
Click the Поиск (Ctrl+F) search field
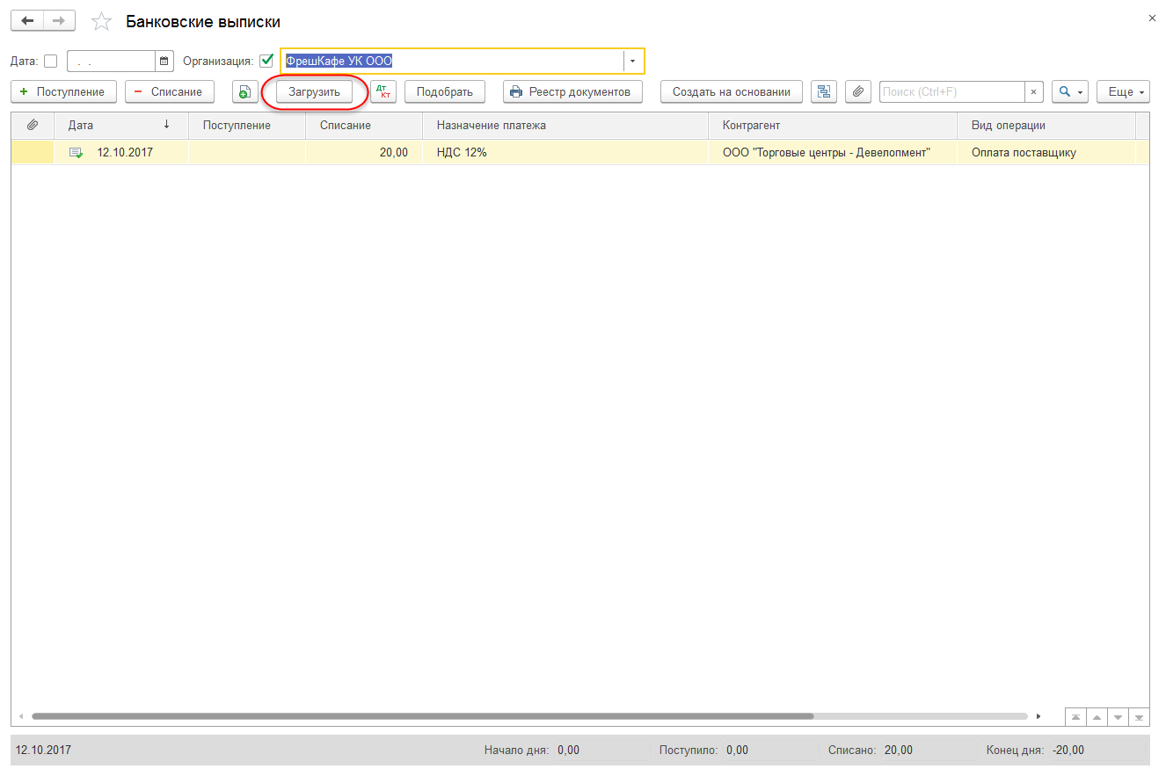(952, 91)
